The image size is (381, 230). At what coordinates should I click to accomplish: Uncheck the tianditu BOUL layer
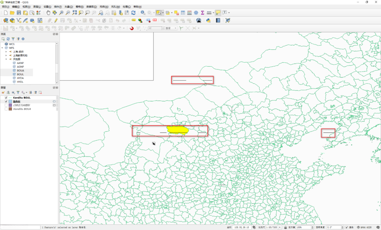tap(6, 98)
